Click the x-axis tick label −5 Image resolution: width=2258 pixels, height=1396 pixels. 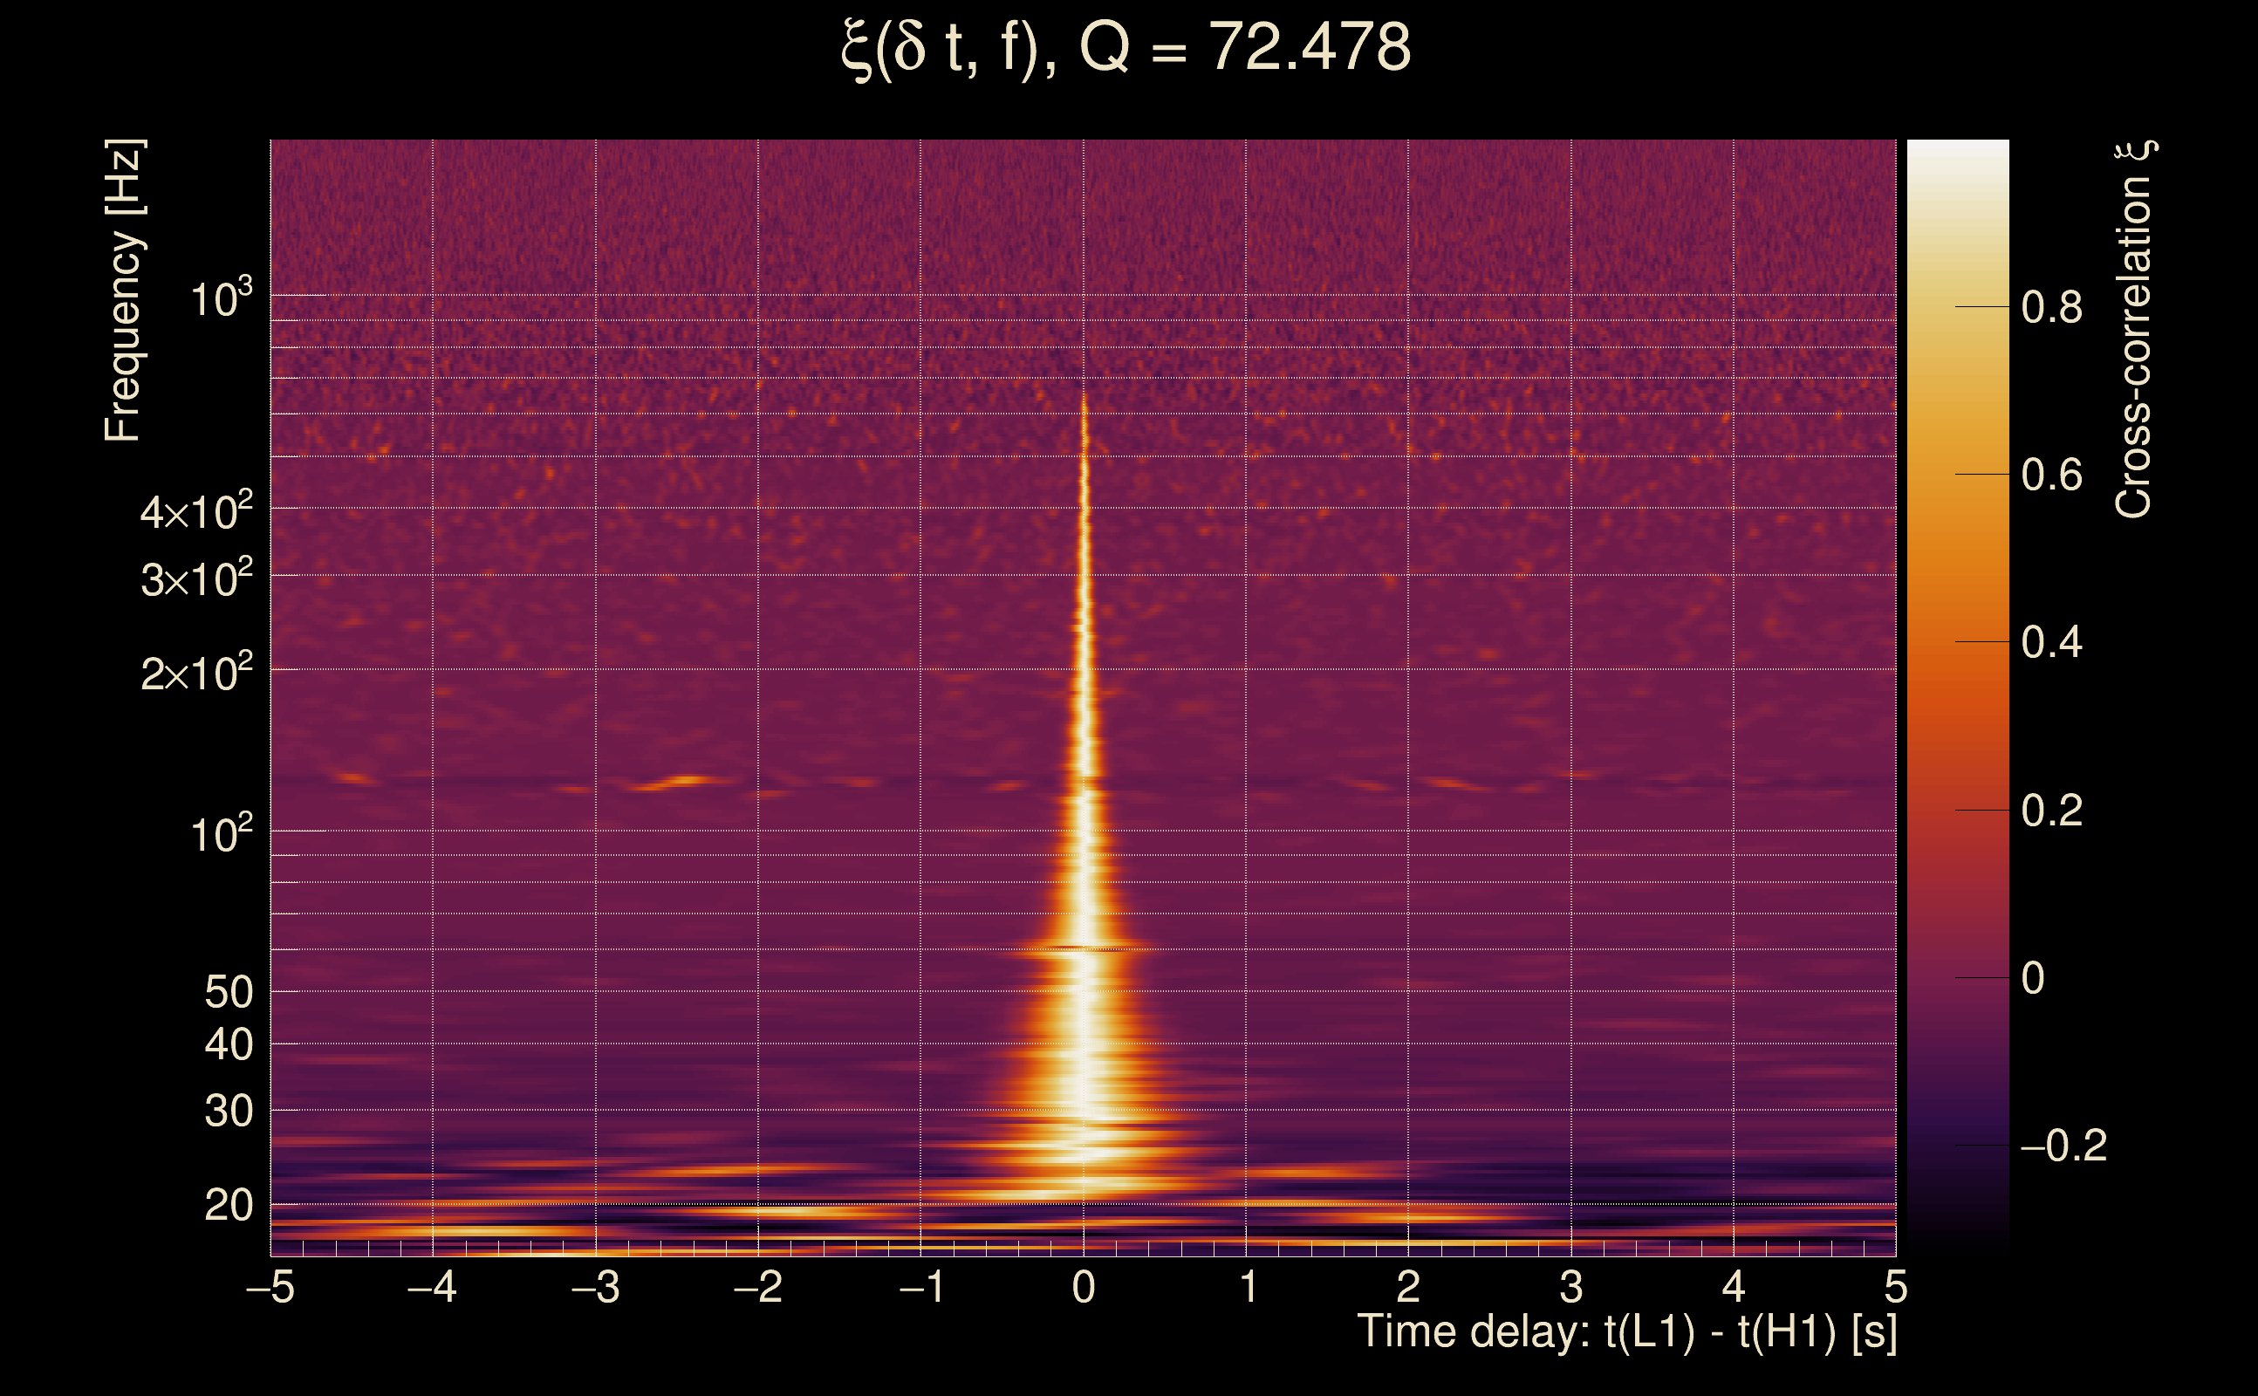pyautogui.click(x=270, y=1287)
